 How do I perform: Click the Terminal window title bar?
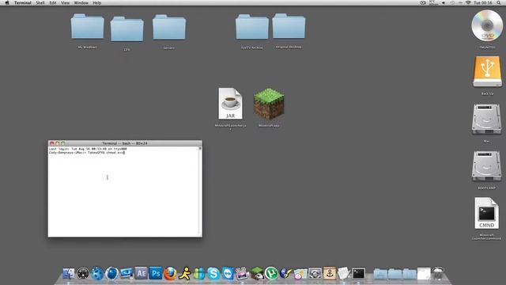[125, 142]
